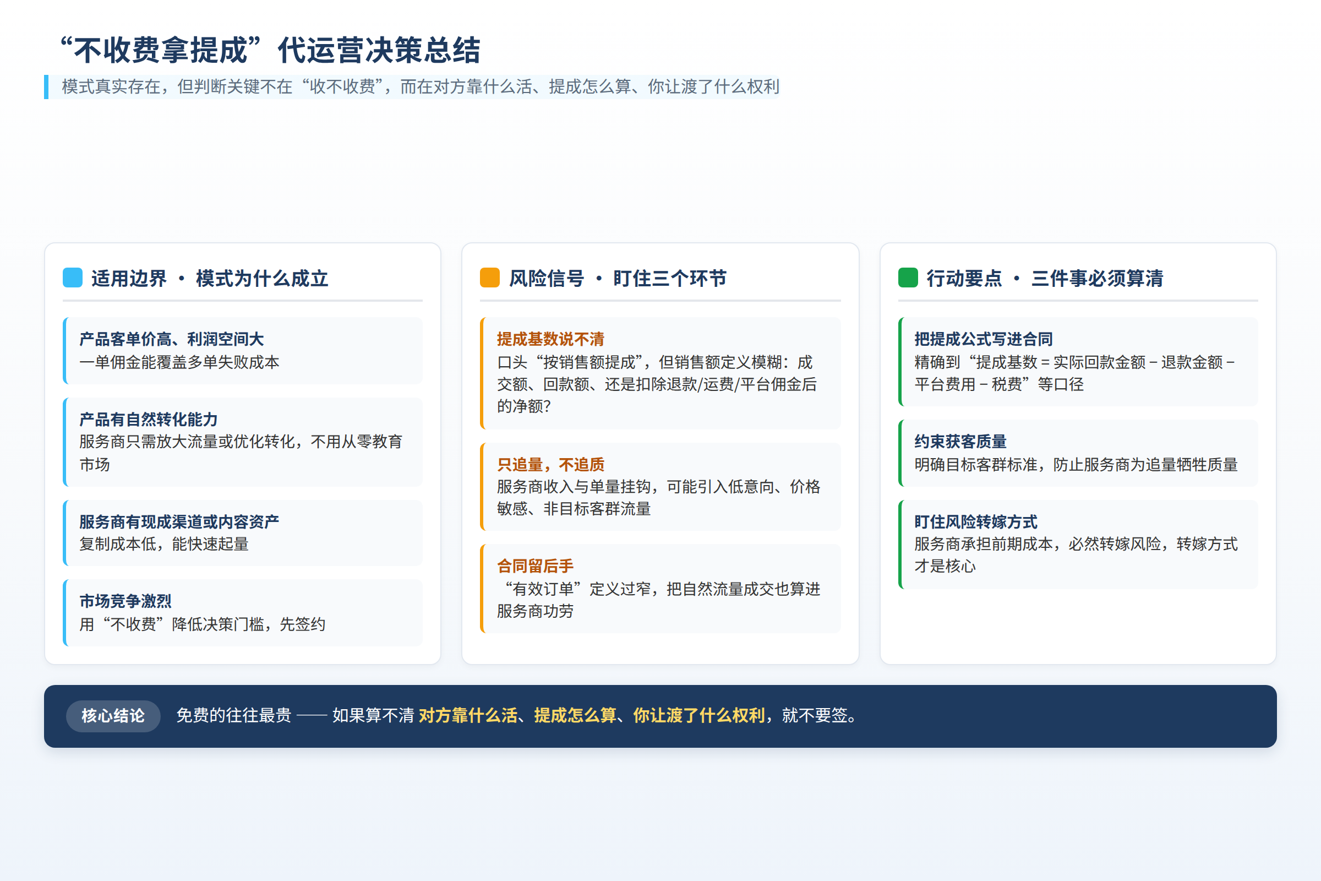Click the card title 约束获客质量
Screen dimensions: 1321x881
pos(960,441)
